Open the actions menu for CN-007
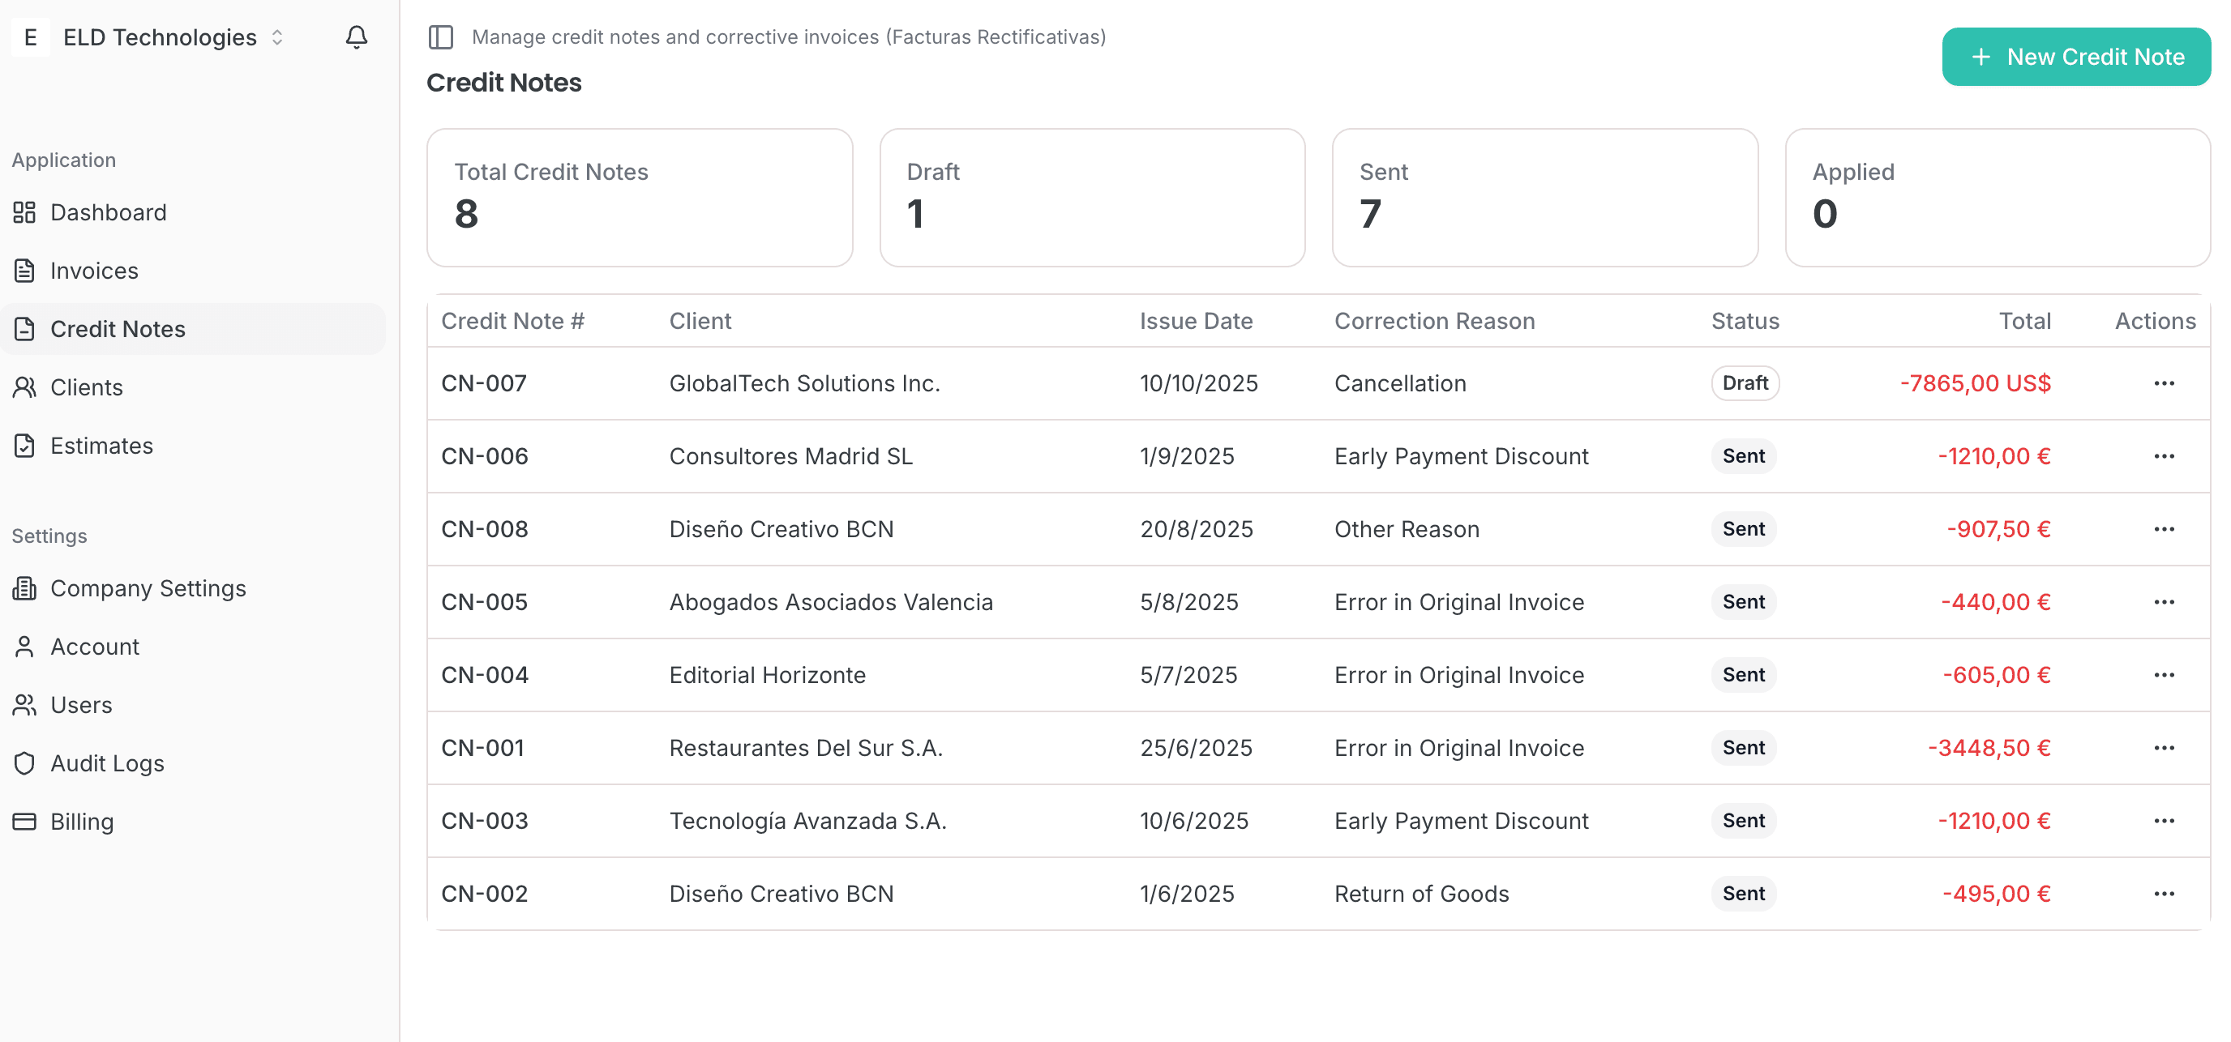Screen dimensions: 2231x1042 [x=2165, y=383]
